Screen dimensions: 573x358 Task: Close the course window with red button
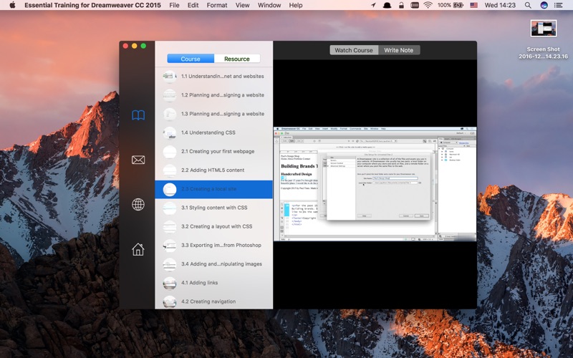[125, 46]
